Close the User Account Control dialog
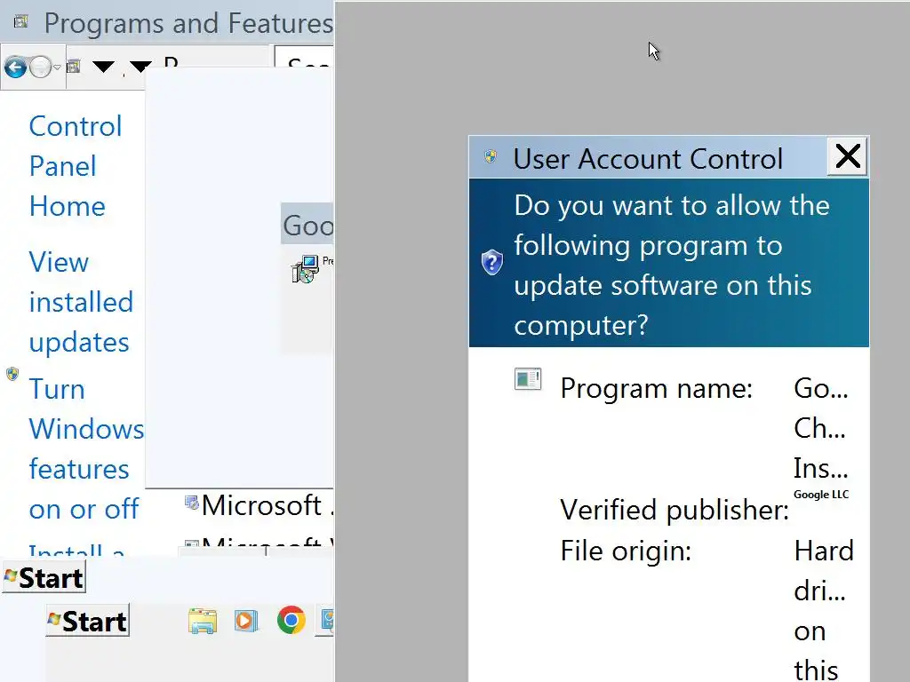910x682 pixels. pos(847,156)
